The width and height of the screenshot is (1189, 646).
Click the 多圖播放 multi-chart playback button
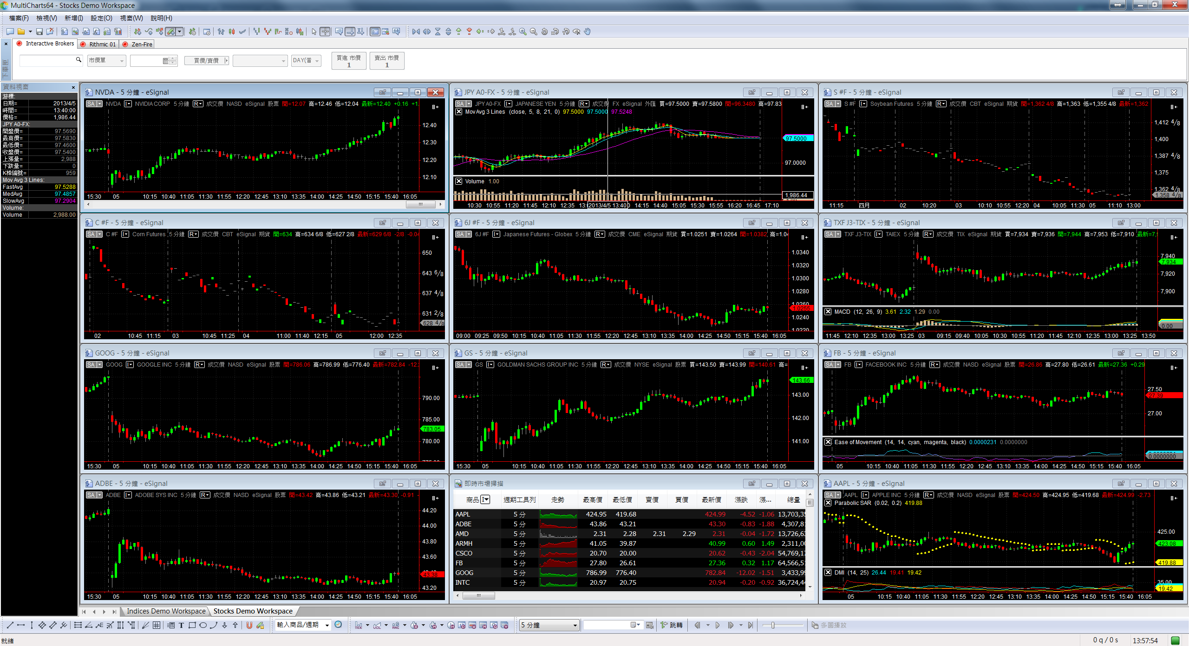pyautogui.click(x=829, y=625)
